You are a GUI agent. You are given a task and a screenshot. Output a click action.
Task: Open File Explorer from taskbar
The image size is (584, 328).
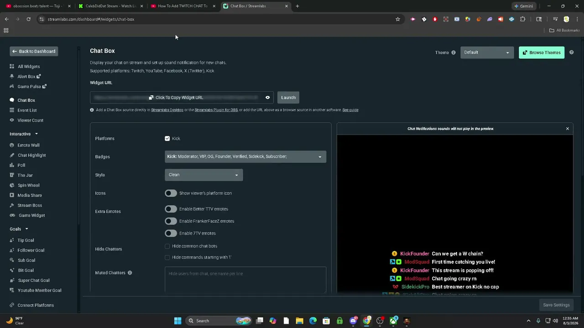[300, 321]
